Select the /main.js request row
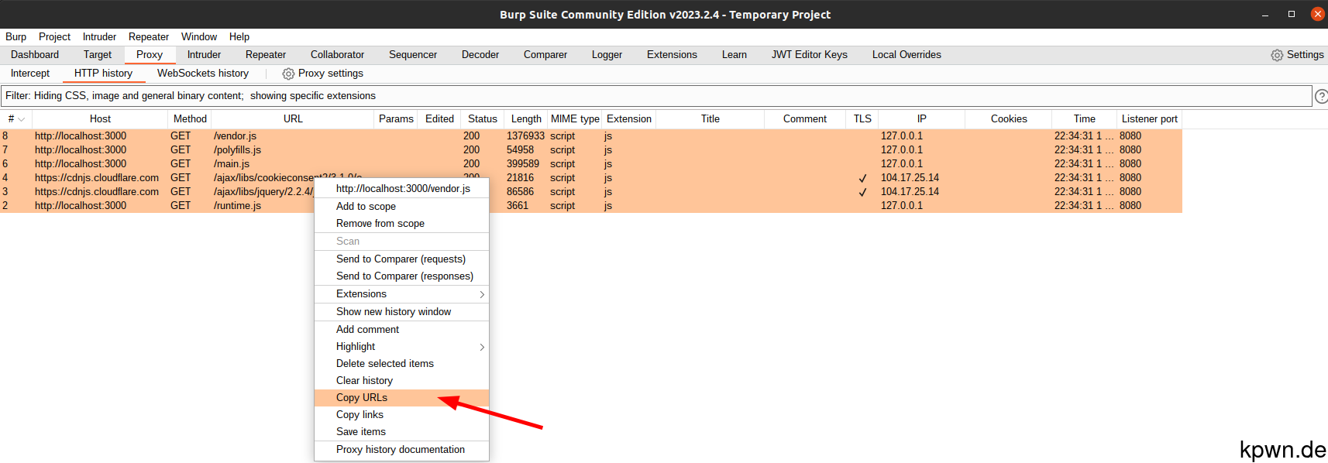The height and width of the screenshot is (463, 1328). (x=591, y=164)
